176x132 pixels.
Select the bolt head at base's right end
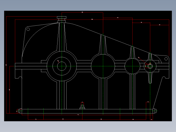[154, 111]
